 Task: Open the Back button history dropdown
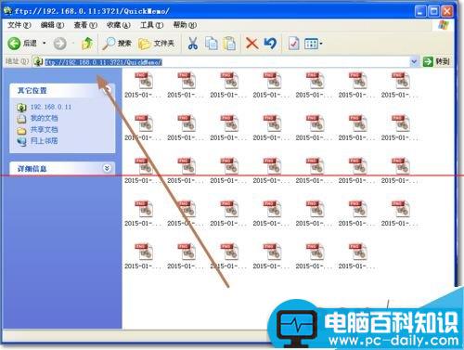[45, 43]
